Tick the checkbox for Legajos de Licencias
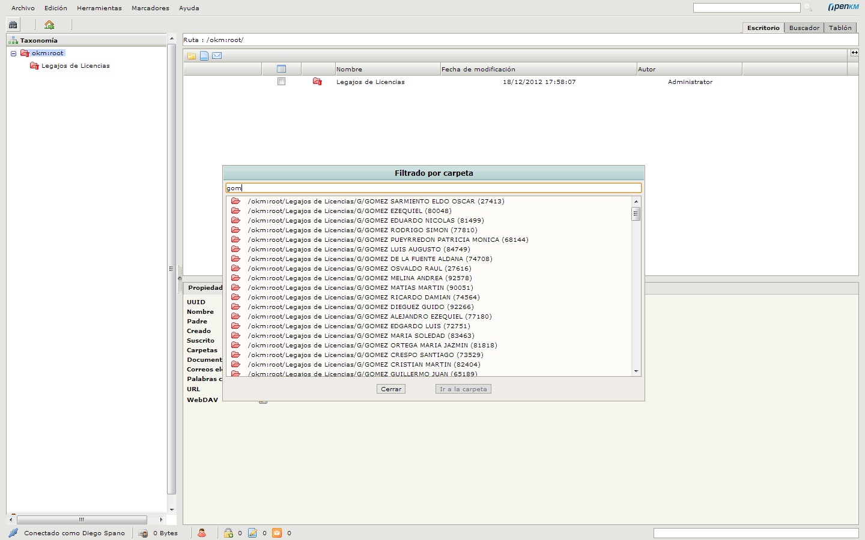This screenshot has width=865, height=540. pos(281,82)
